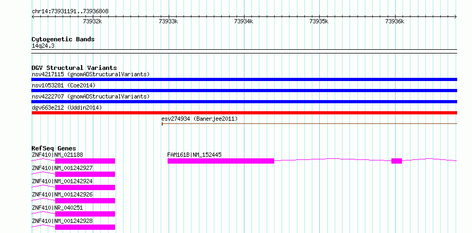Screen dimensions: 472x233
Task: Click the exon block of ZNF410|NM_021188
Action: 85,161
